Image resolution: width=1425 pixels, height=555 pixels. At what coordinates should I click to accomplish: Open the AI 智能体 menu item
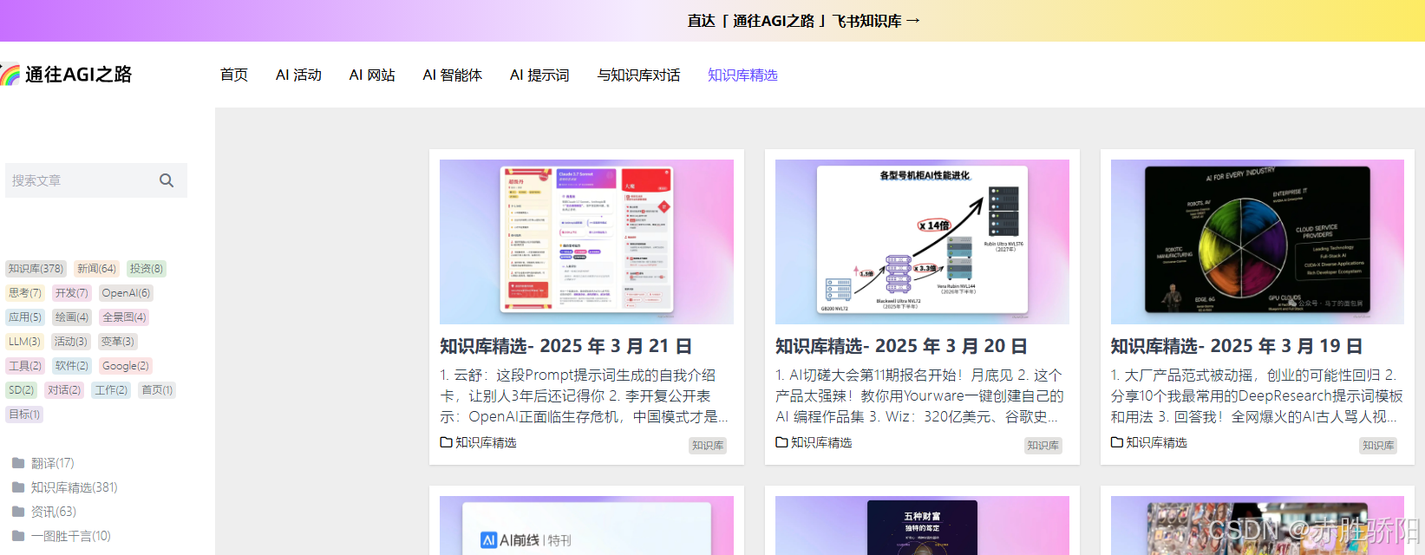(x=452, y=75)
